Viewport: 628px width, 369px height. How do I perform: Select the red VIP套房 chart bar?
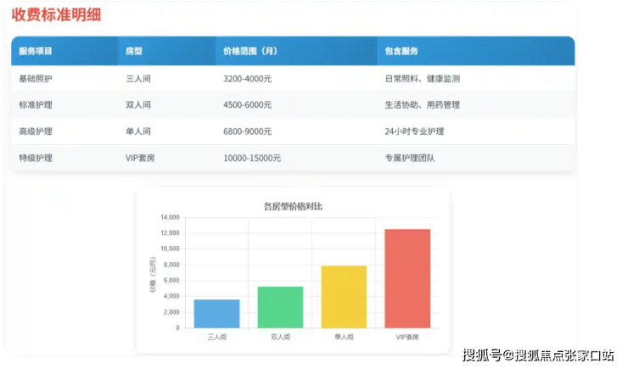407,278
